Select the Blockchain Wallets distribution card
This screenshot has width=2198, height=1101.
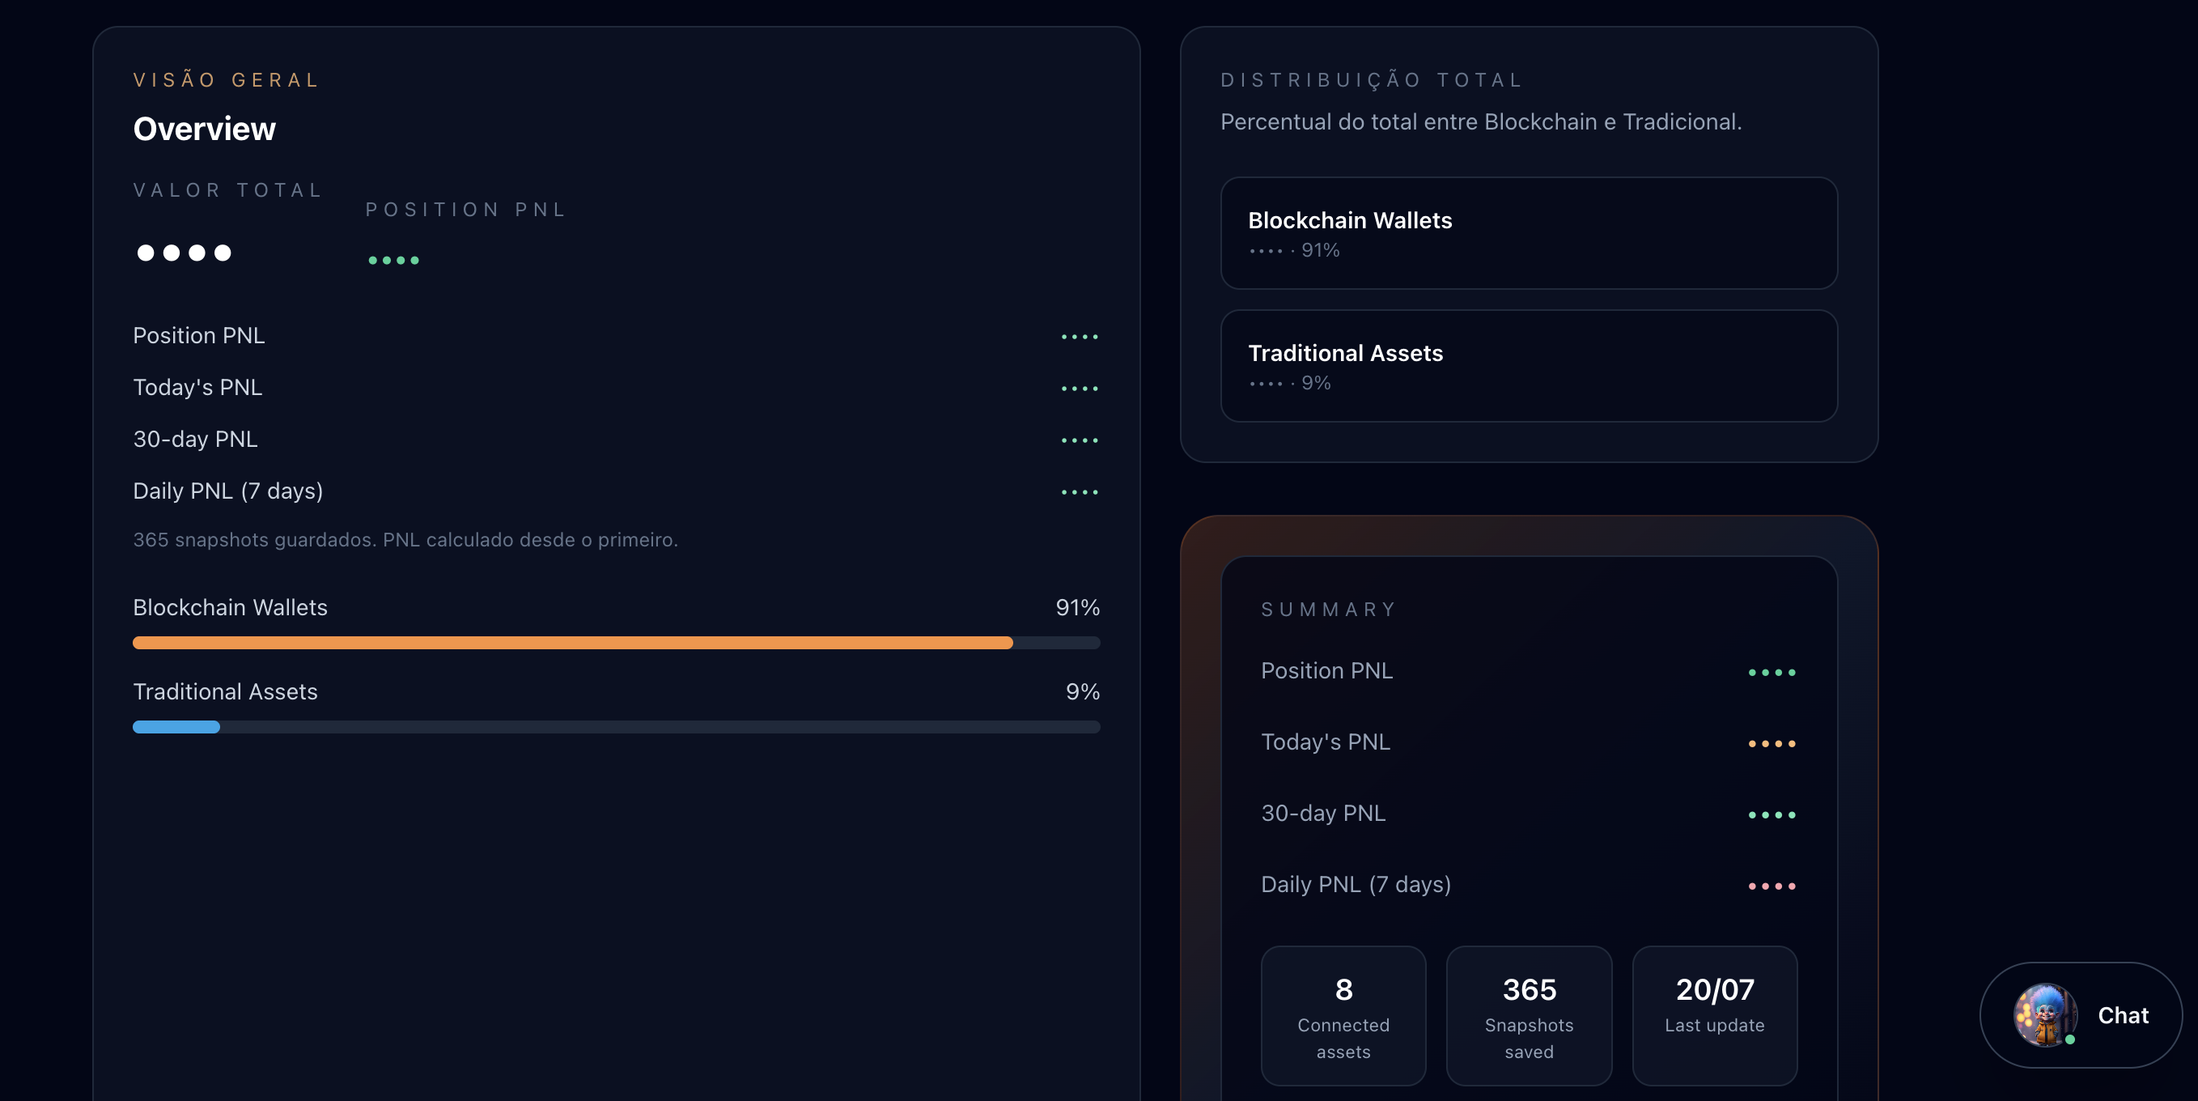point(1528,233)
